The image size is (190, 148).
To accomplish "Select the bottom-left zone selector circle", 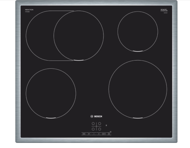I will pos(93,129).
